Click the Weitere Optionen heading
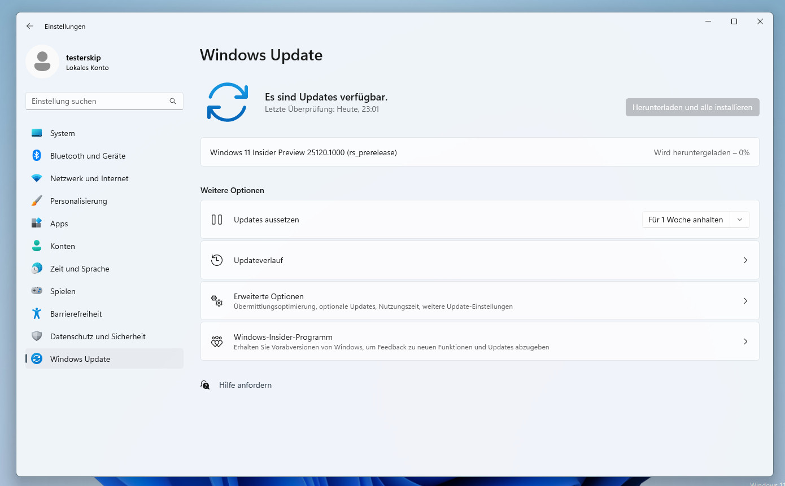Screen dimensions: 785x486 [x=232, y=190]
